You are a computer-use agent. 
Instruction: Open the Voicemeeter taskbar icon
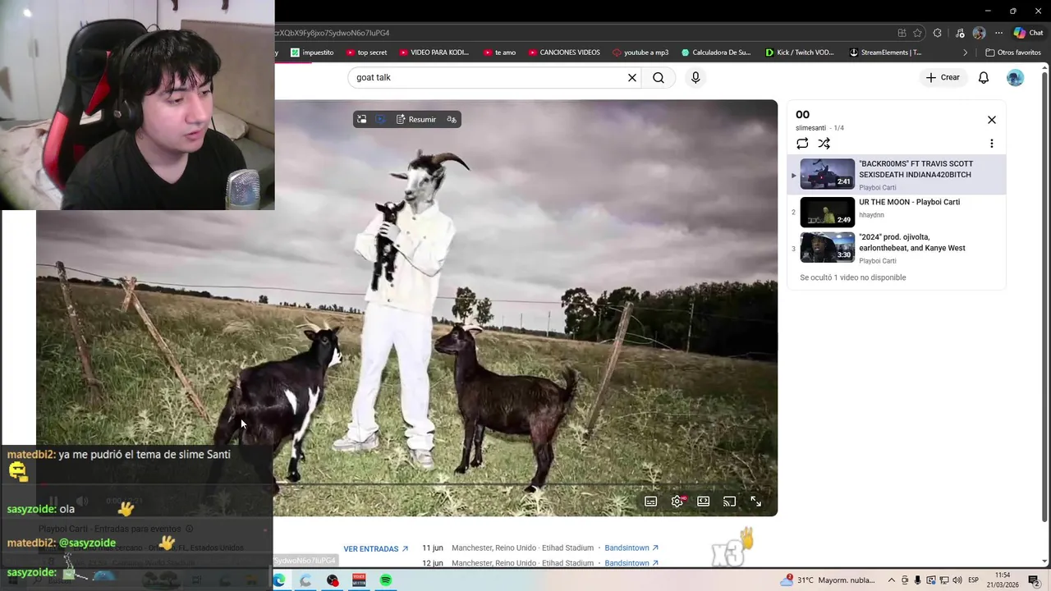(x=359, y=580)
